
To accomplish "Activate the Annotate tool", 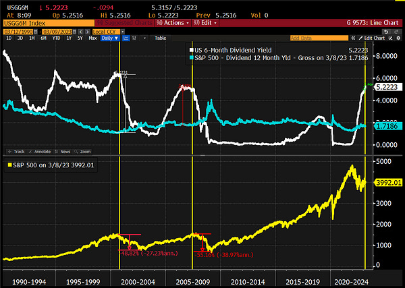I will coord(40,152).
